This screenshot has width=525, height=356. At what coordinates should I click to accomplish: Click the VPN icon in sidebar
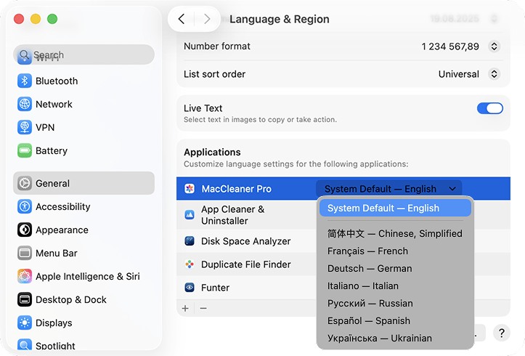coord(25,127)
